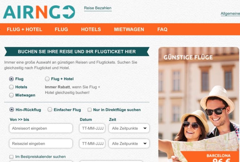Click the AIRNGO logo
Screen dimensions: 240x162
click(x=39, y=12)
